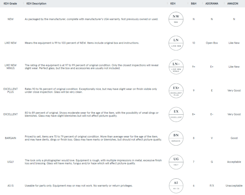Click Amazon value 'Unacceptable'
Screen dimensions: 245x195
click(234, 186)
